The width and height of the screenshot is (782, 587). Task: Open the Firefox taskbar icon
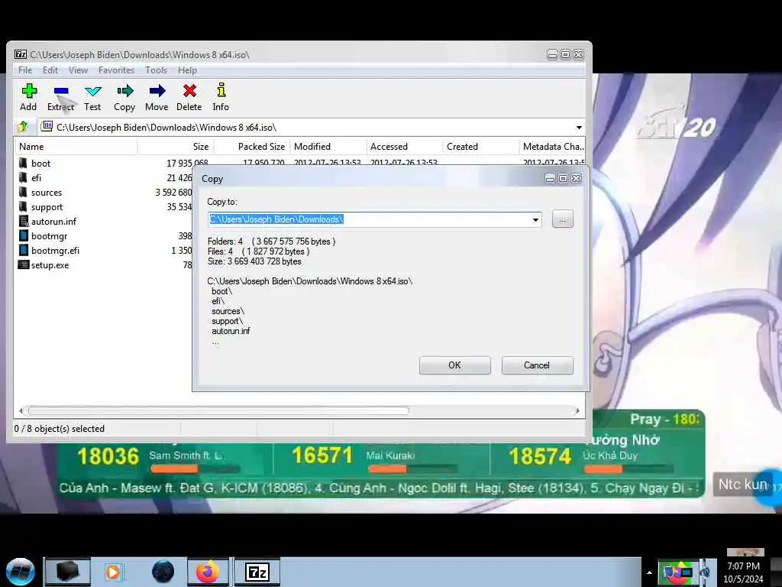point(208,572)
